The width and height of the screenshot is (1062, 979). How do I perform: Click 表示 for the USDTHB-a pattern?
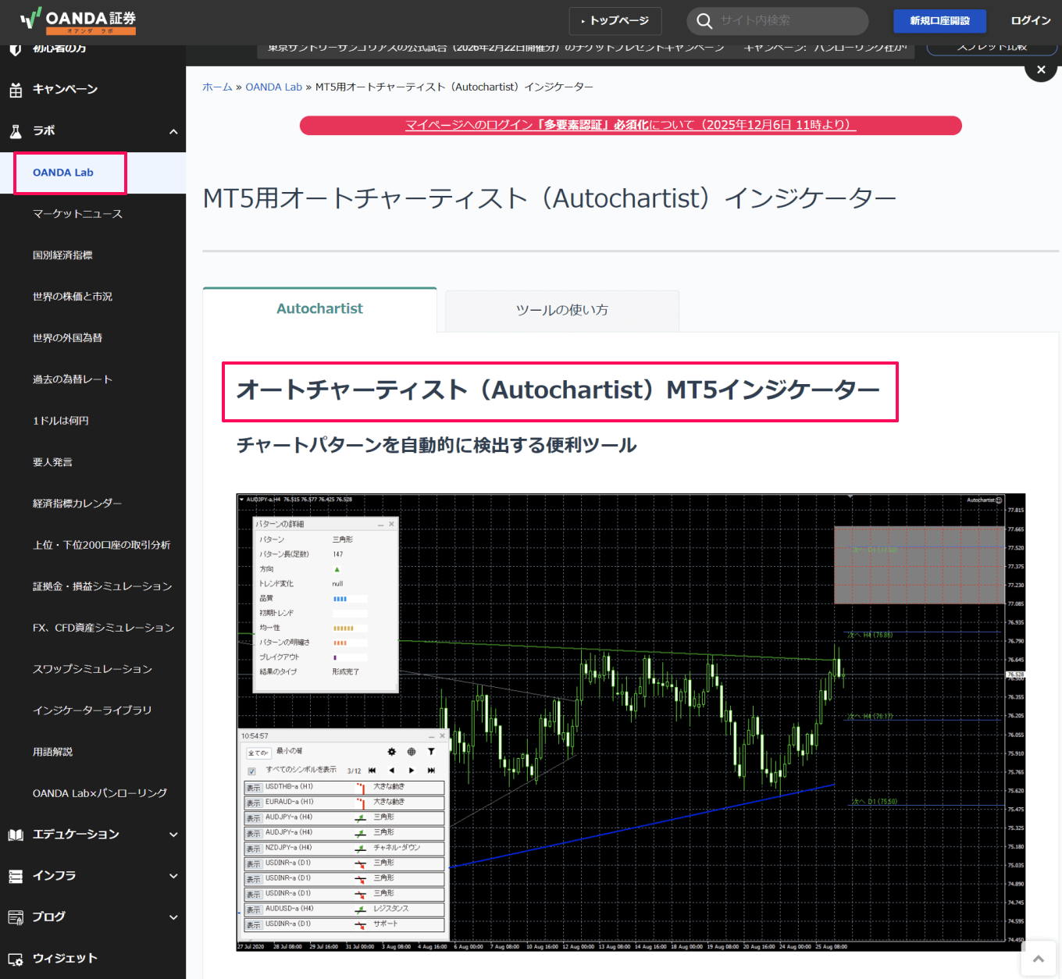[254, 787]
